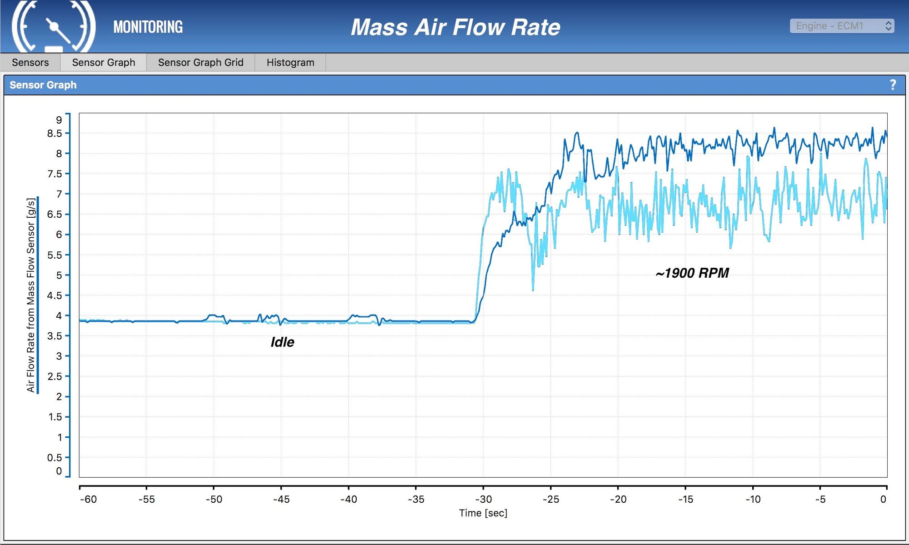The width and height of the screenshot is (909, 545).
Task: Click the Time [sec] axis label
Action: tap(483, 513)
